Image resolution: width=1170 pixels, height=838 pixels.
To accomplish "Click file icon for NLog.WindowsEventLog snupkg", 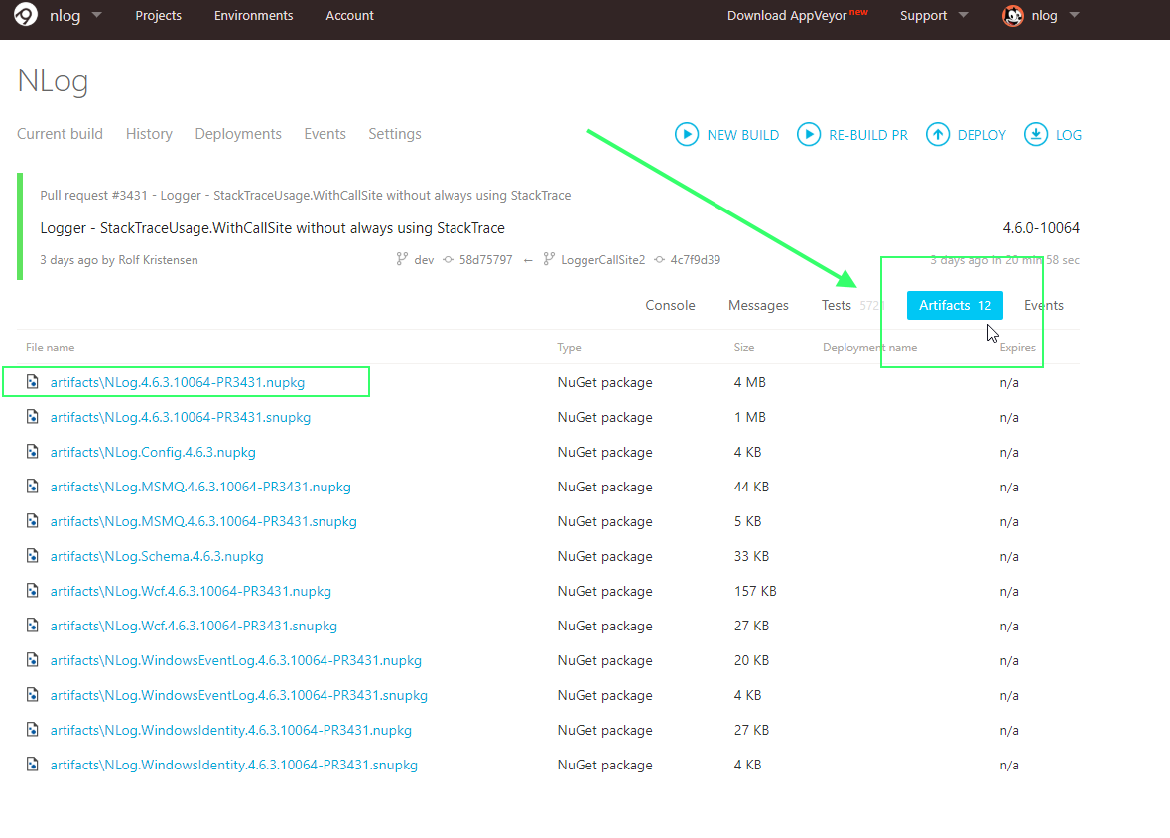I will pos(32,695).
